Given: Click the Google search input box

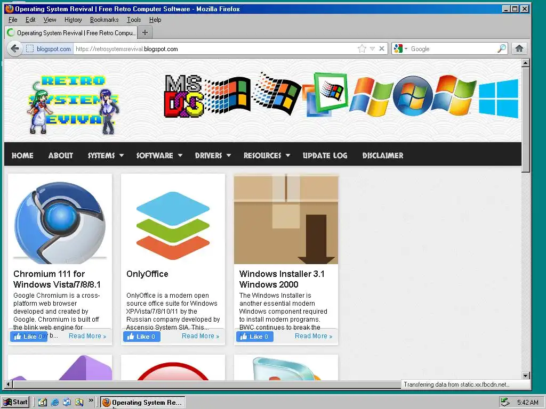Looking at the screenshot, I should coord(453,49).
